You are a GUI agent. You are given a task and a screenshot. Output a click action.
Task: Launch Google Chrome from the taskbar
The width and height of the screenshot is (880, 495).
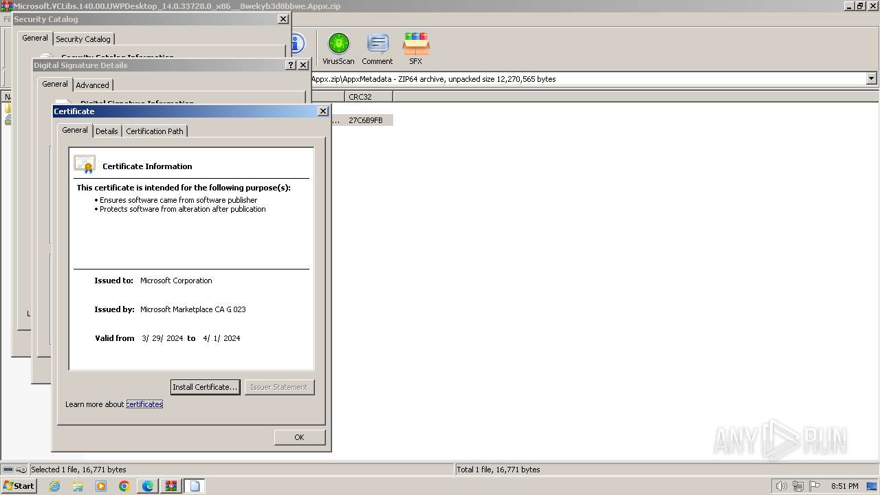tap(124, 486)
